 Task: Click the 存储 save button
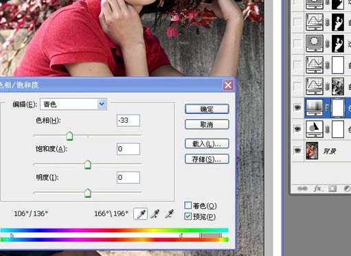pos(207,159)
